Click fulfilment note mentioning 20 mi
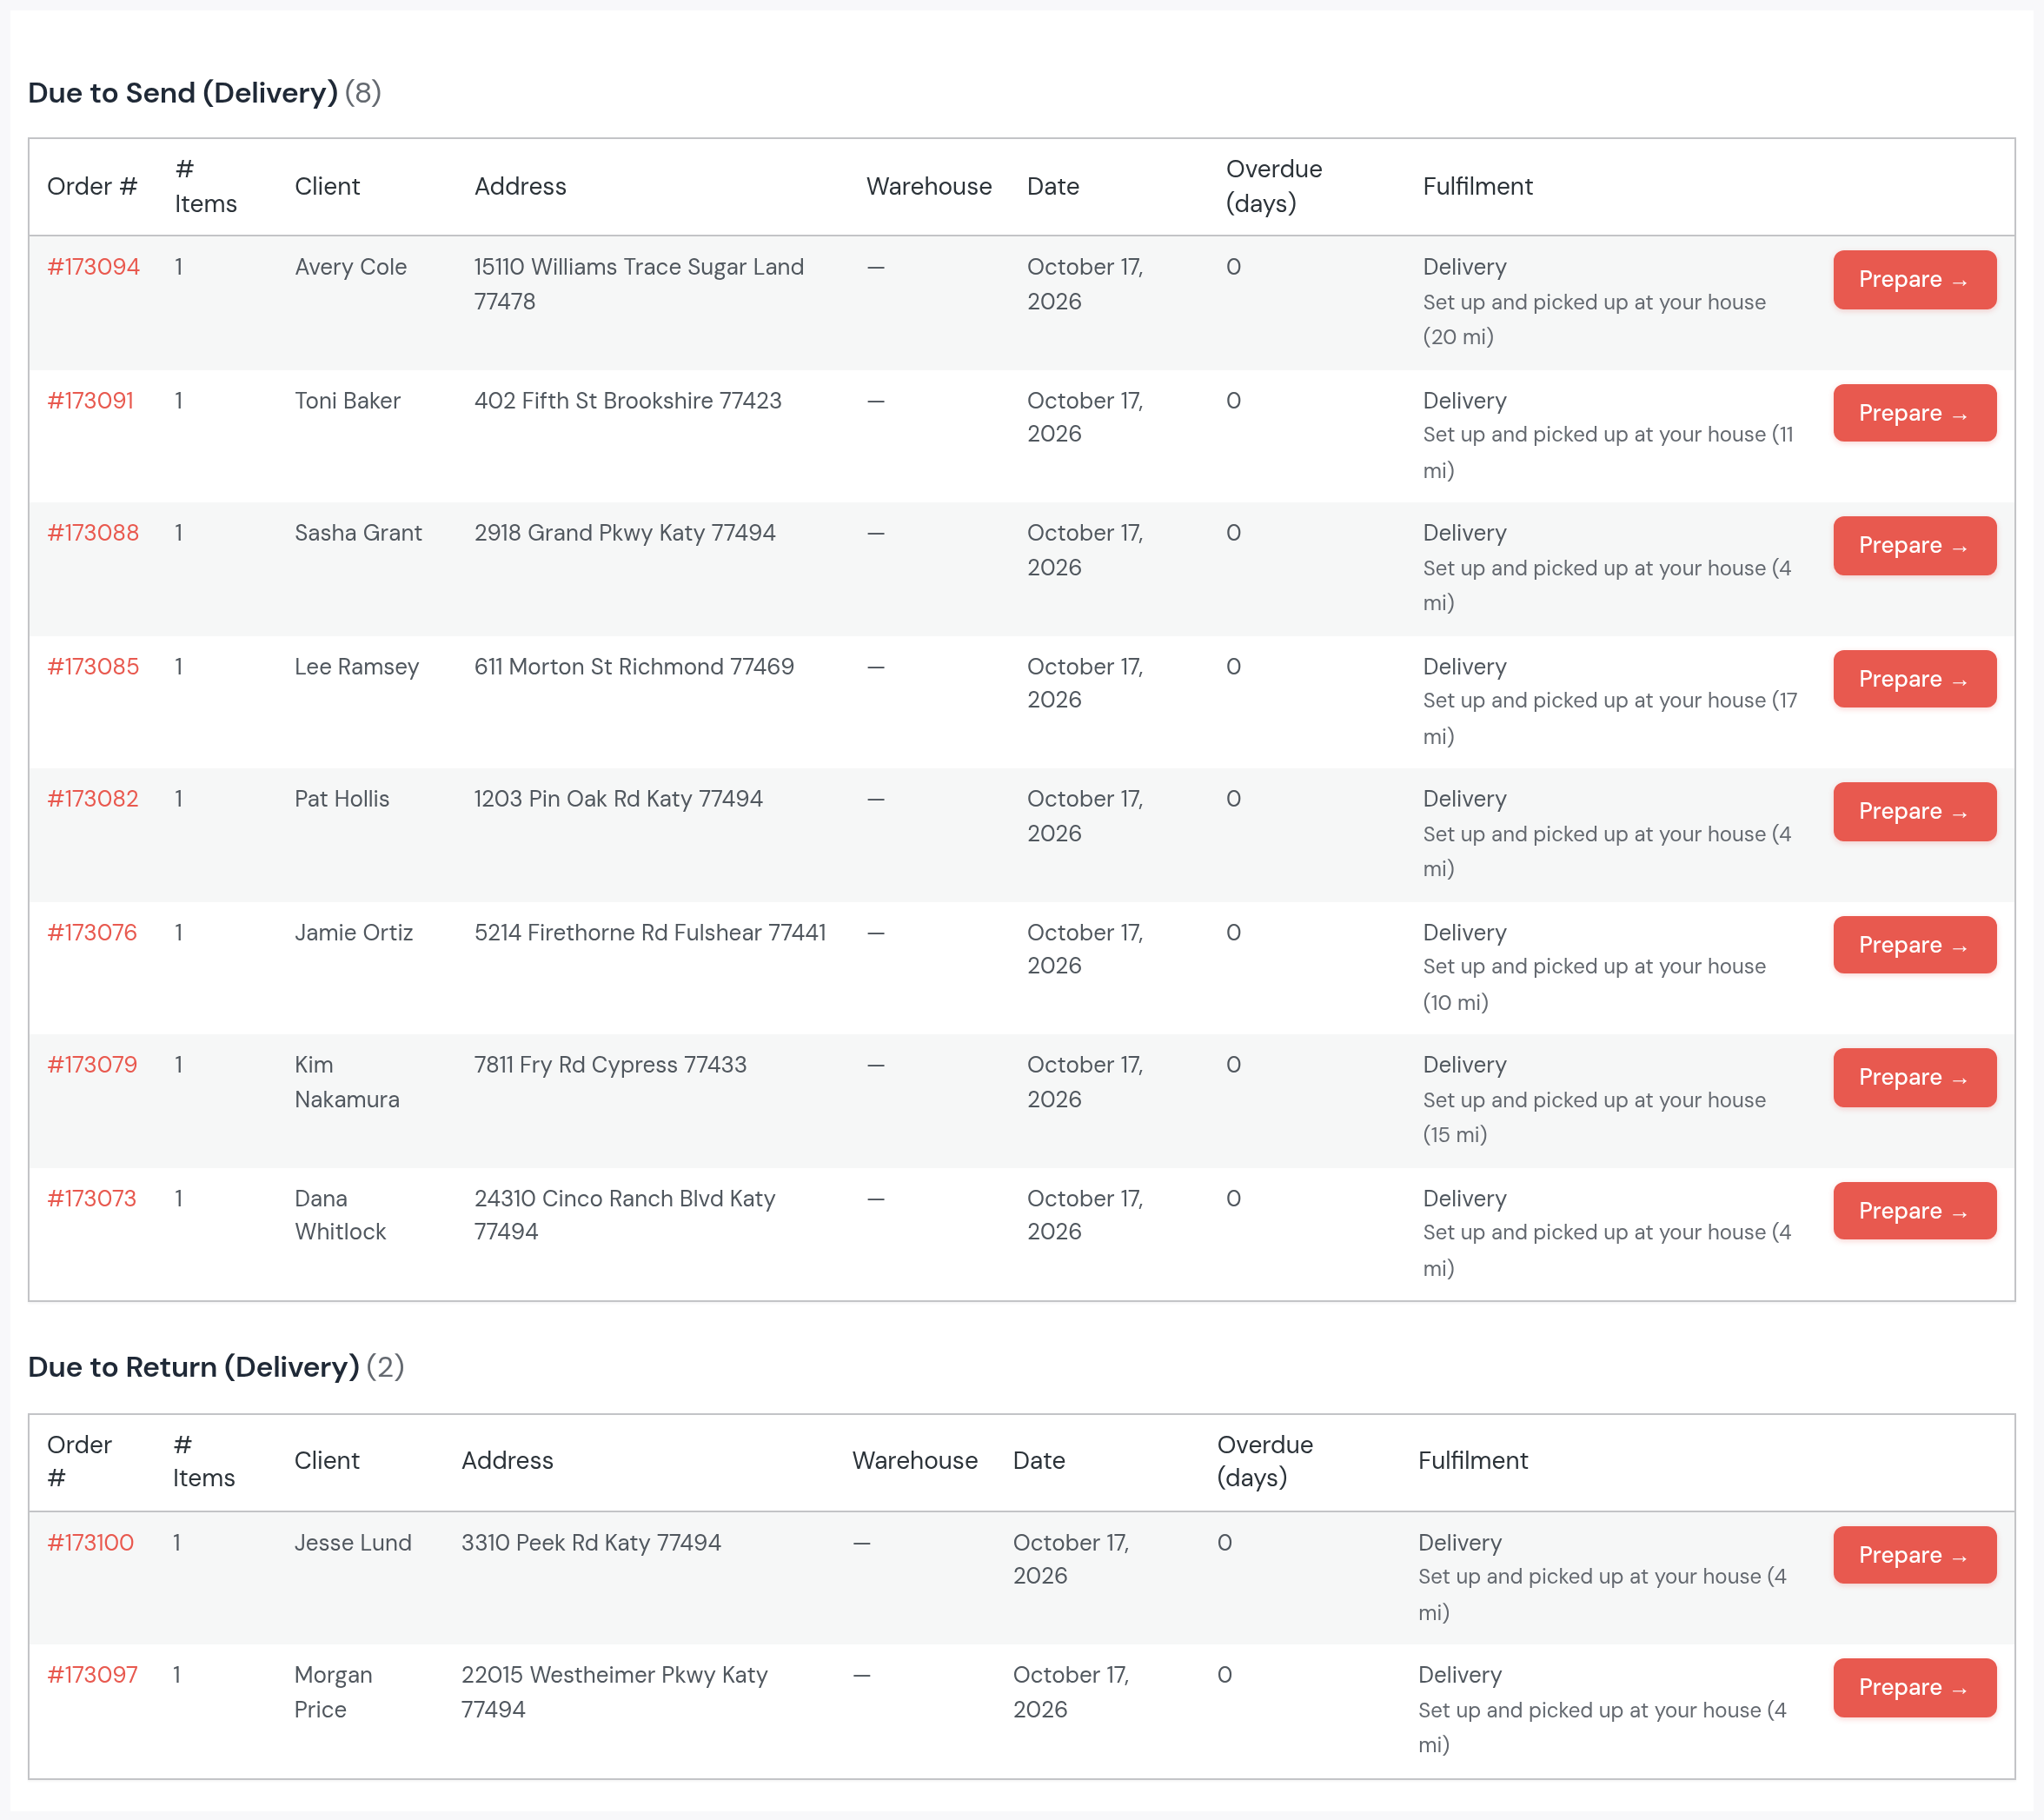This screenshot has width=2044, height=1820. (x=1594, y=319)
